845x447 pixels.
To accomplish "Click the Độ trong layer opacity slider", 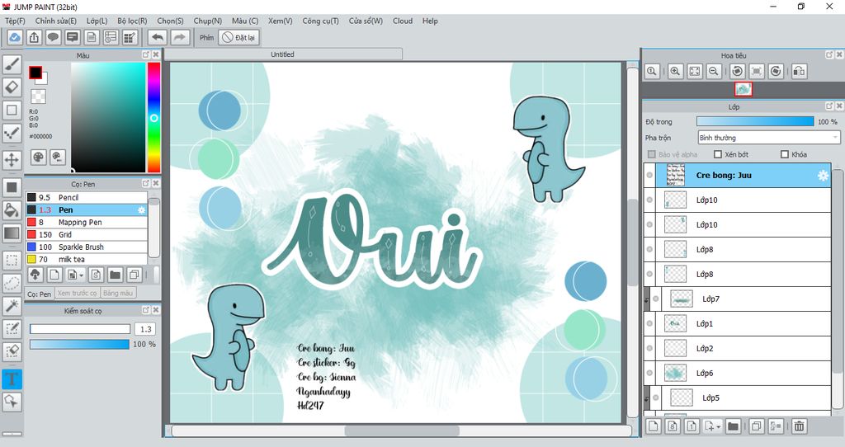I will (x=755, y=122).
